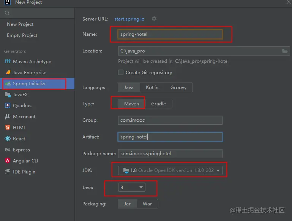Click the Name input field

coord(170,34)
